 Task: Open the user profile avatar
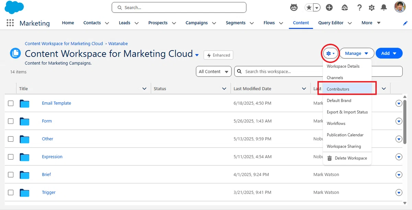(400, 7)
